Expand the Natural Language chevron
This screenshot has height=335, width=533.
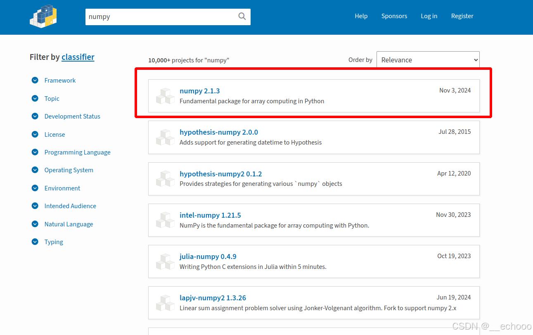[35, 224]
